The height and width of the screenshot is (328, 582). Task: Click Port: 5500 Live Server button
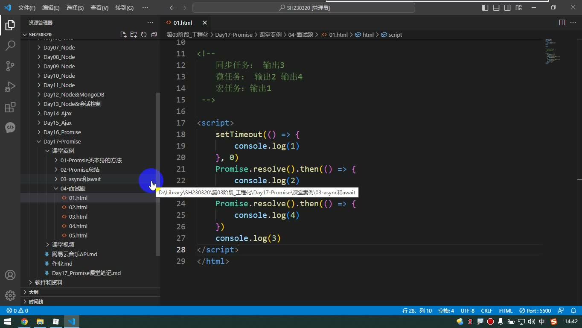535,310
